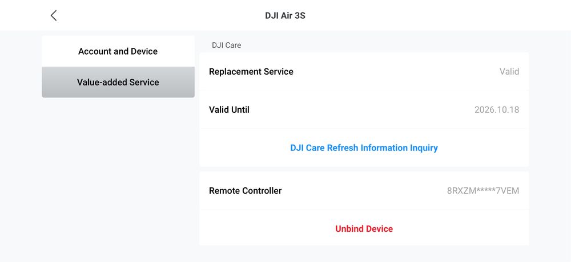
Task: Click the serial number 8RXZM*****7VEM
Action: pyautogui.click(x=482, y=191)
